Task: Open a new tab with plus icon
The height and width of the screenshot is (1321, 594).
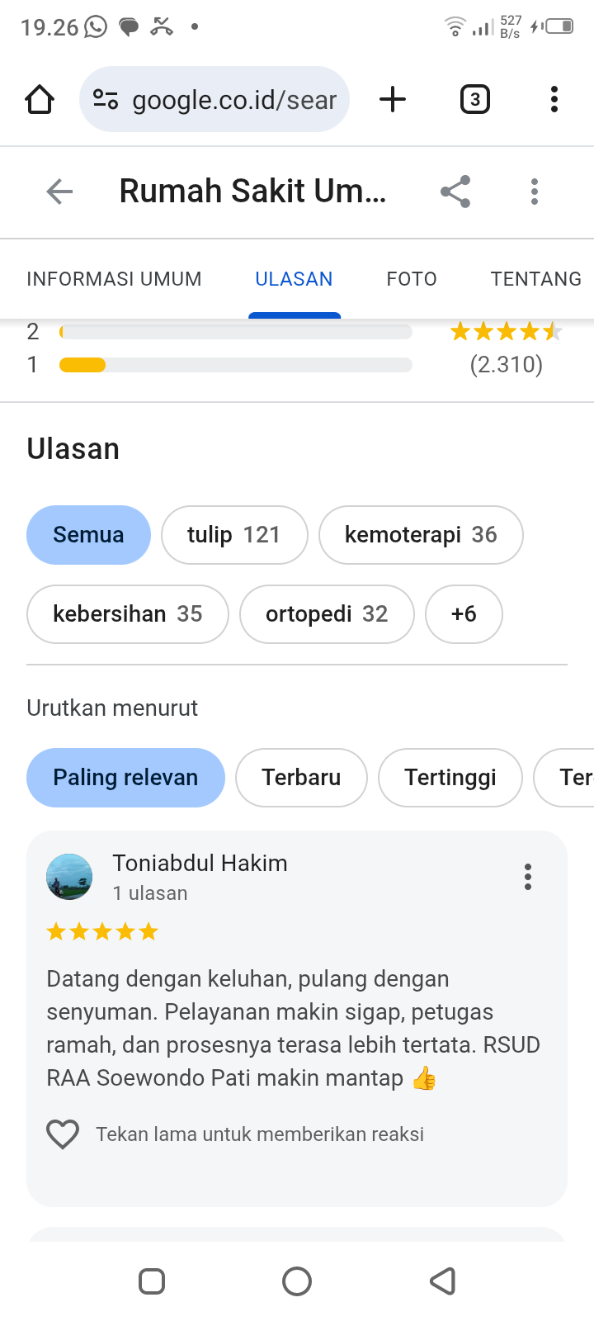Action: click(x=393, y=100)
